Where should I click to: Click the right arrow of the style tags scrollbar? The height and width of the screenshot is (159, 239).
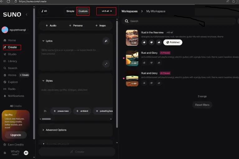point(111,119)
